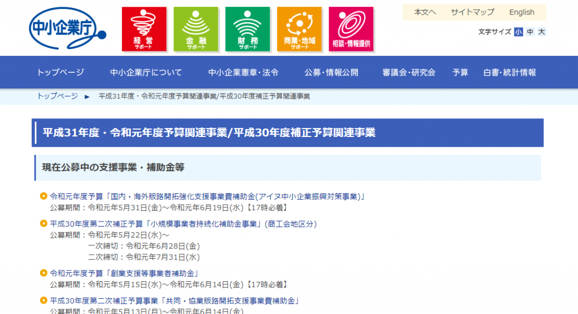Click the orange bullet beside 小規模事業者持続化補助金事業
The height and width of the screenshot is (314, 578).
click(x=43, y=223)
